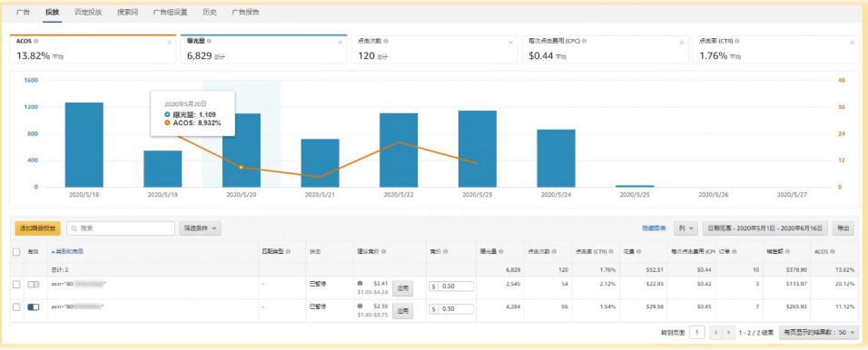Close the ACOS metric card

pyautogui.click(x=169, y=43)
